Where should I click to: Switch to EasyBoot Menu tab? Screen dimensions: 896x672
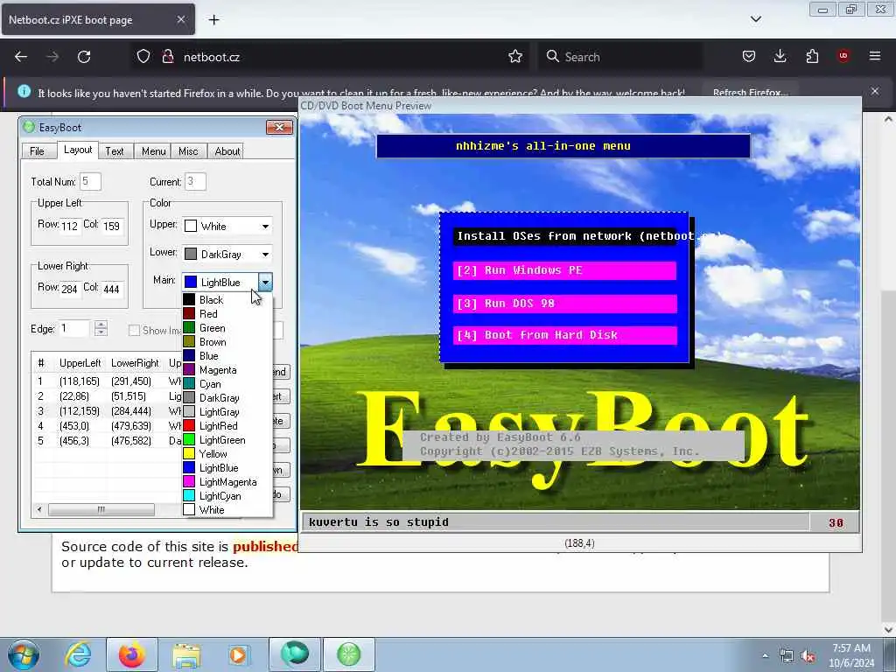coord(153,151)
